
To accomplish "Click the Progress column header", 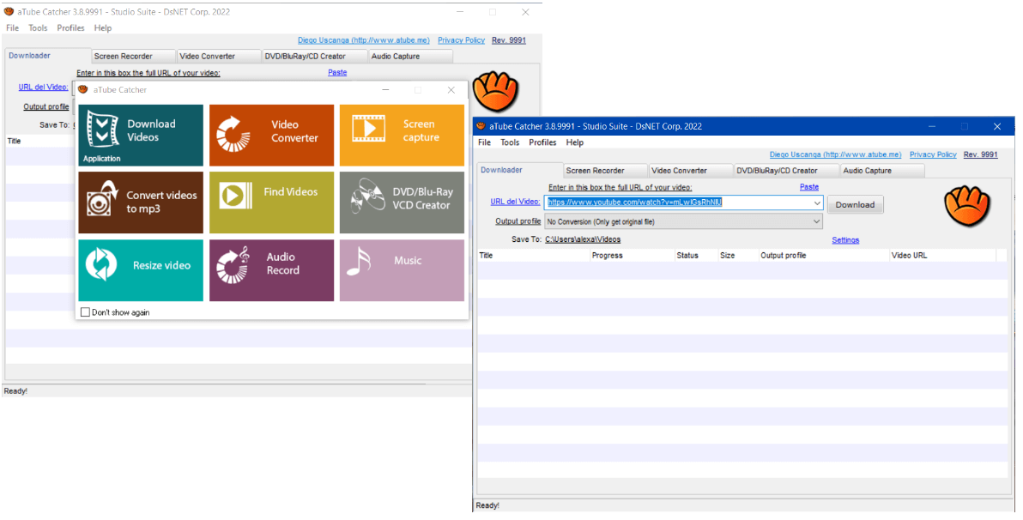I will tap(633, 255).
